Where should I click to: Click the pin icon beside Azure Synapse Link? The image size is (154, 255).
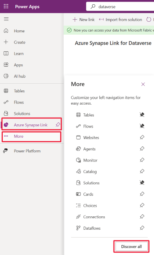58,125
